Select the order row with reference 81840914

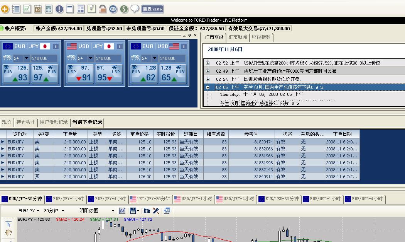(180, 177)
